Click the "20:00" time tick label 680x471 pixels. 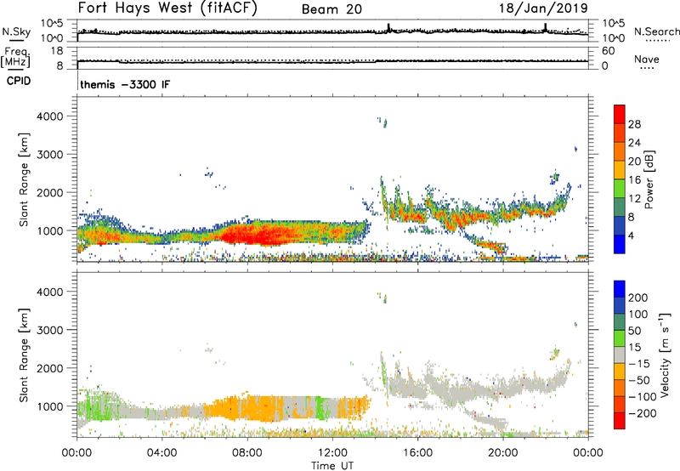pos(502,453)
